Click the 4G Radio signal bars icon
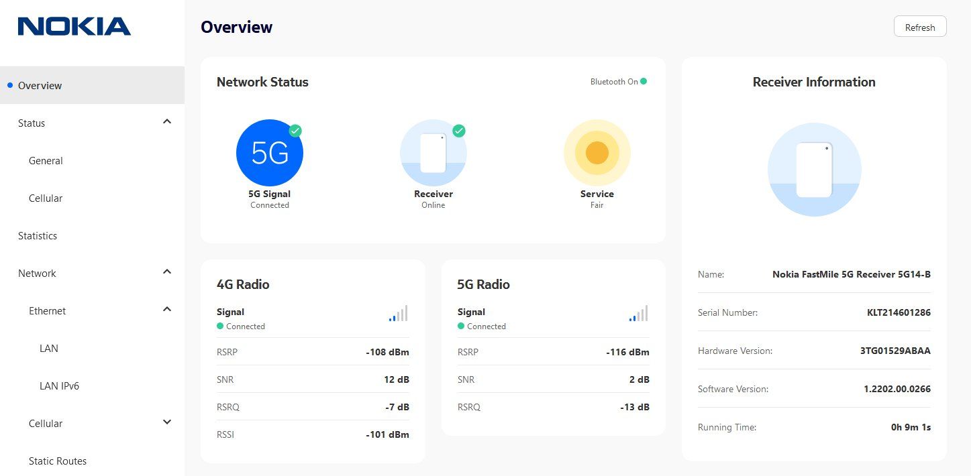The image size is (971, 476). (398, 314)
